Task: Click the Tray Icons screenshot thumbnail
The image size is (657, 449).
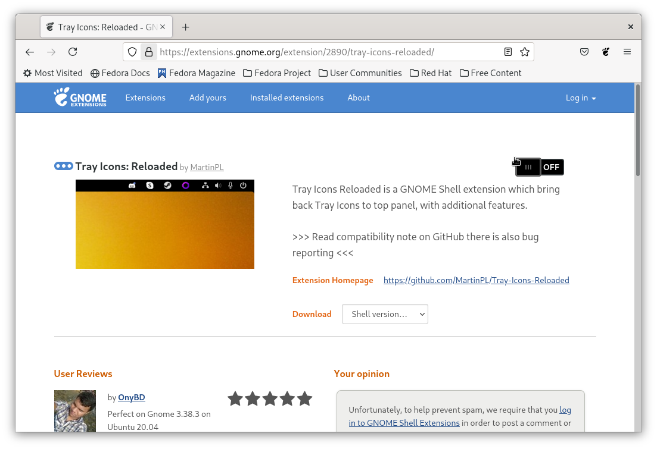Action: click(165, 224)
